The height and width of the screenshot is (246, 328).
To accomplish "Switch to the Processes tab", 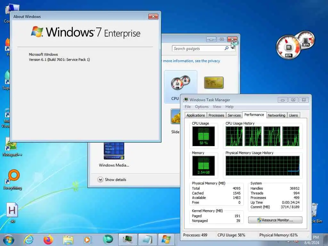I will [216, 115].
